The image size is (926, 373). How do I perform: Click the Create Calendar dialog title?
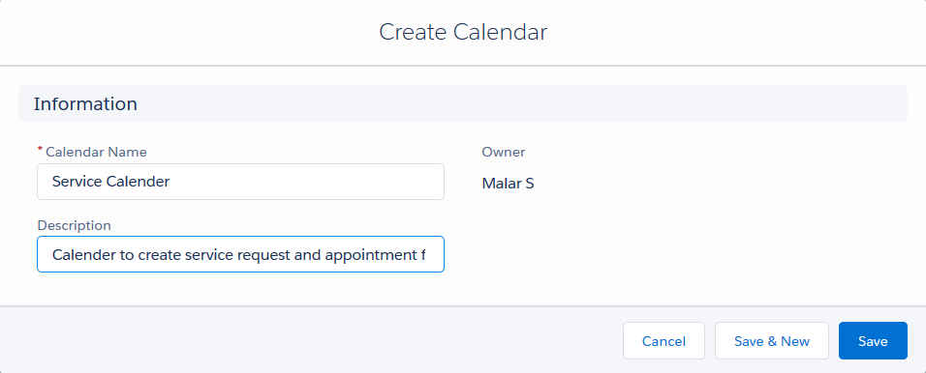click(x=463, y=32)
